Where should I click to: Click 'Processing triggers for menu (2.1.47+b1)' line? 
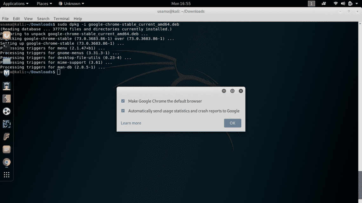[52, 48]
